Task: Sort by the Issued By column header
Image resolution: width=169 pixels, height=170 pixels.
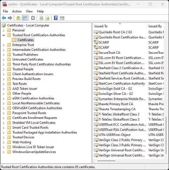Action: tap(155, 26)
